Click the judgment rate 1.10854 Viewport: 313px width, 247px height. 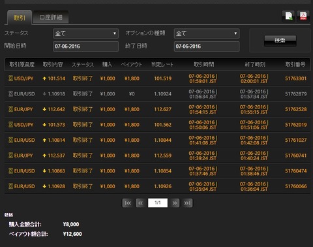[x=163, y=171]
